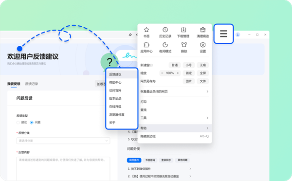This screenshot has height=181, width=292.
Task: Open the 反馈分类 category dropdown
Action: (63, 141)
